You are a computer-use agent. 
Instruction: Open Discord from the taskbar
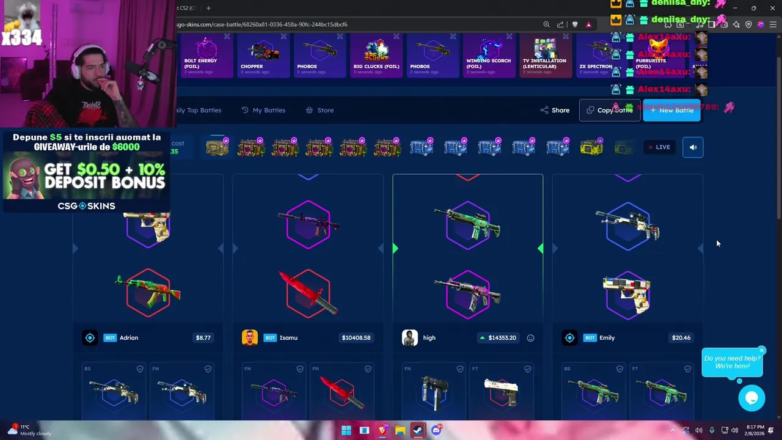tap(436, 430)
